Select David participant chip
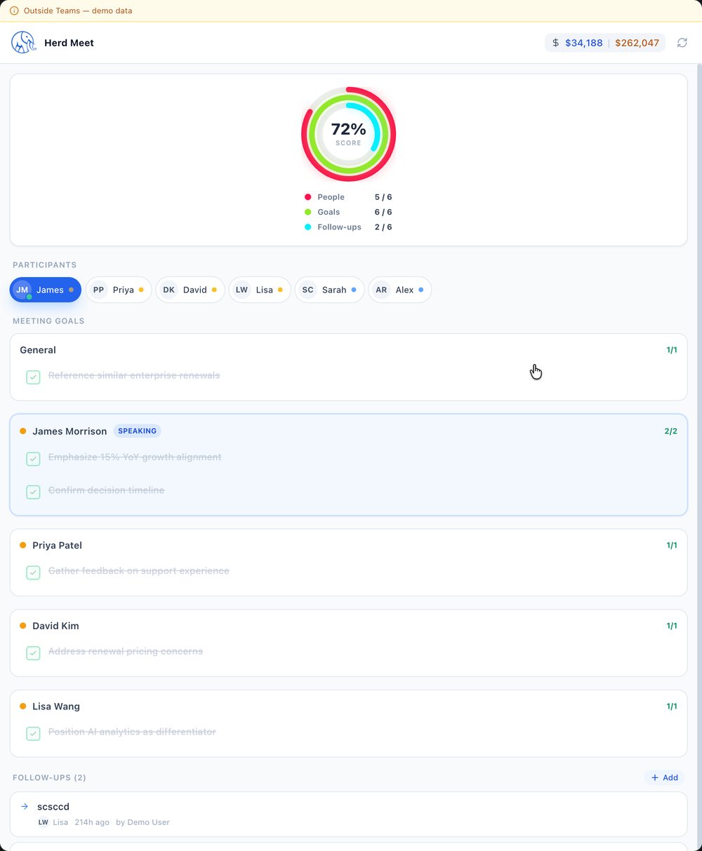This screenshot has width=702, height=851. [190, 290]
